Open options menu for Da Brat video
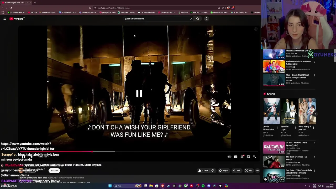This screenshot has height=189, width=336. coord(315,143)
